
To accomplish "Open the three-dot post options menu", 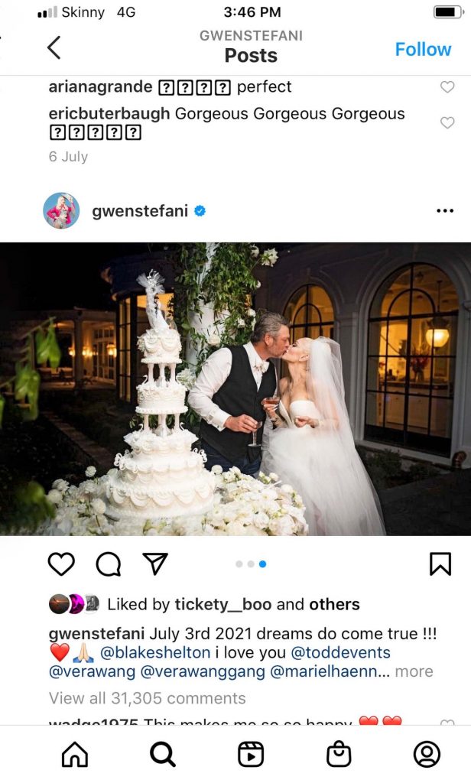I will [x=444, y=211].
